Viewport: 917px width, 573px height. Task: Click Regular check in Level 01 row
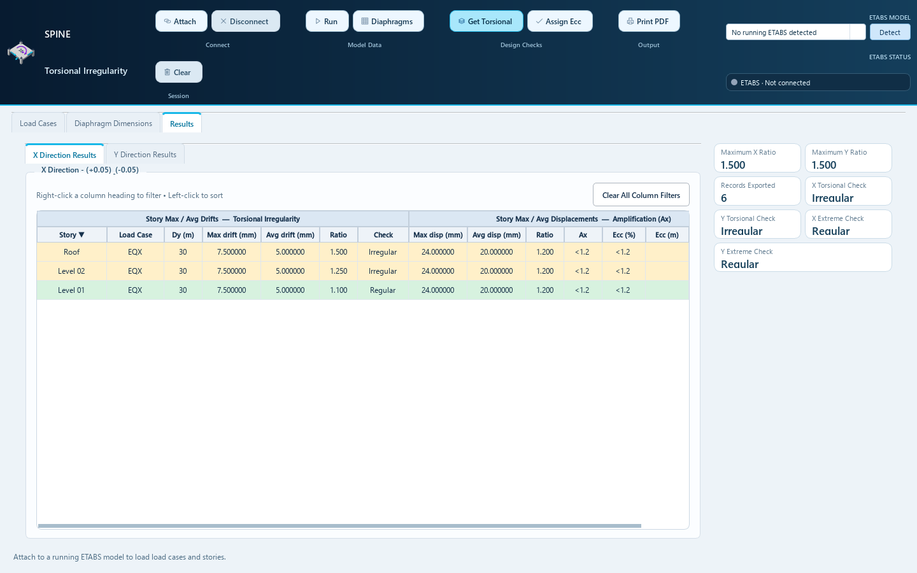[383, 290]
